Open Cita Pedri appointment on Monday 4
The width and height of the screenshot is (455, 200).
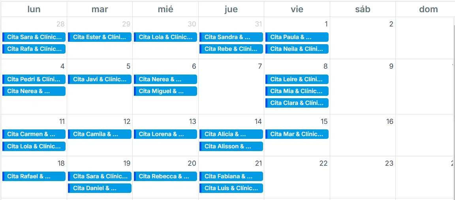pyautogui.click(x=34, y=79)
